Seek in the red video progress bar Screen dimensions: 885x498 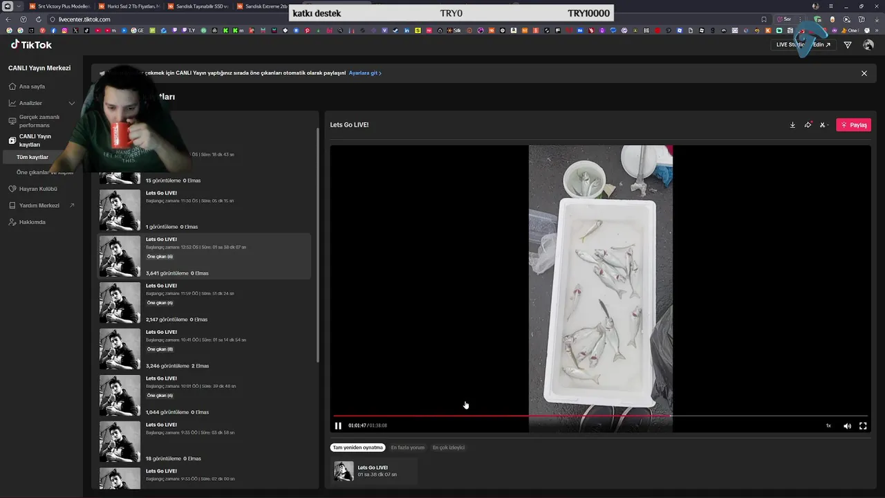coord(600,416)
